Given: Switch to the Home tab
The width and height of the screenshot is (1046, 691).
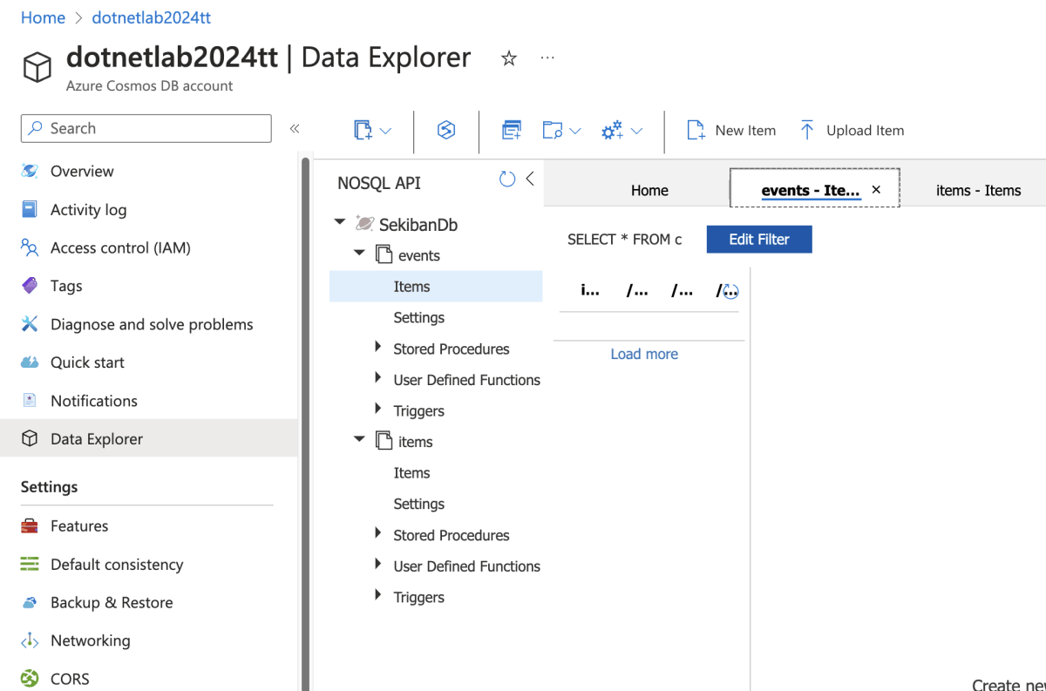Looking at the screenshot, I should 649,190.
